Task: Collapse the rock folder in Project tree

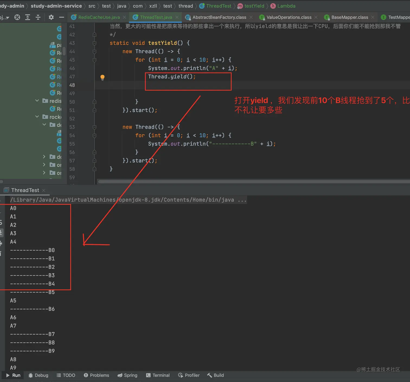Action: pos(37,117)
